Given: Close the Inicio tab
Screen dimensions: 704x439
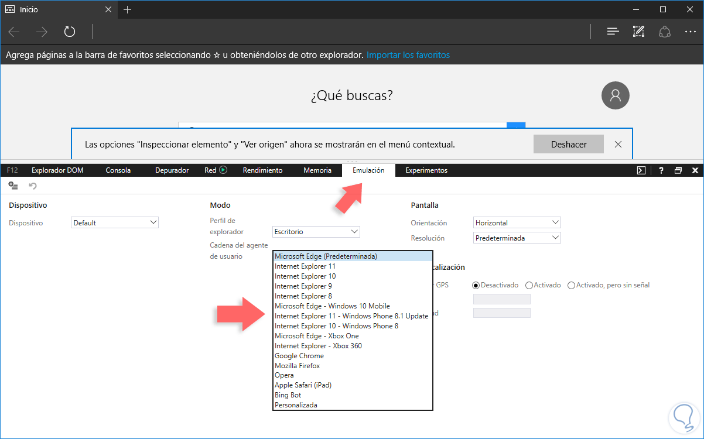Looking at the screenshot, I should click(109, 9).
